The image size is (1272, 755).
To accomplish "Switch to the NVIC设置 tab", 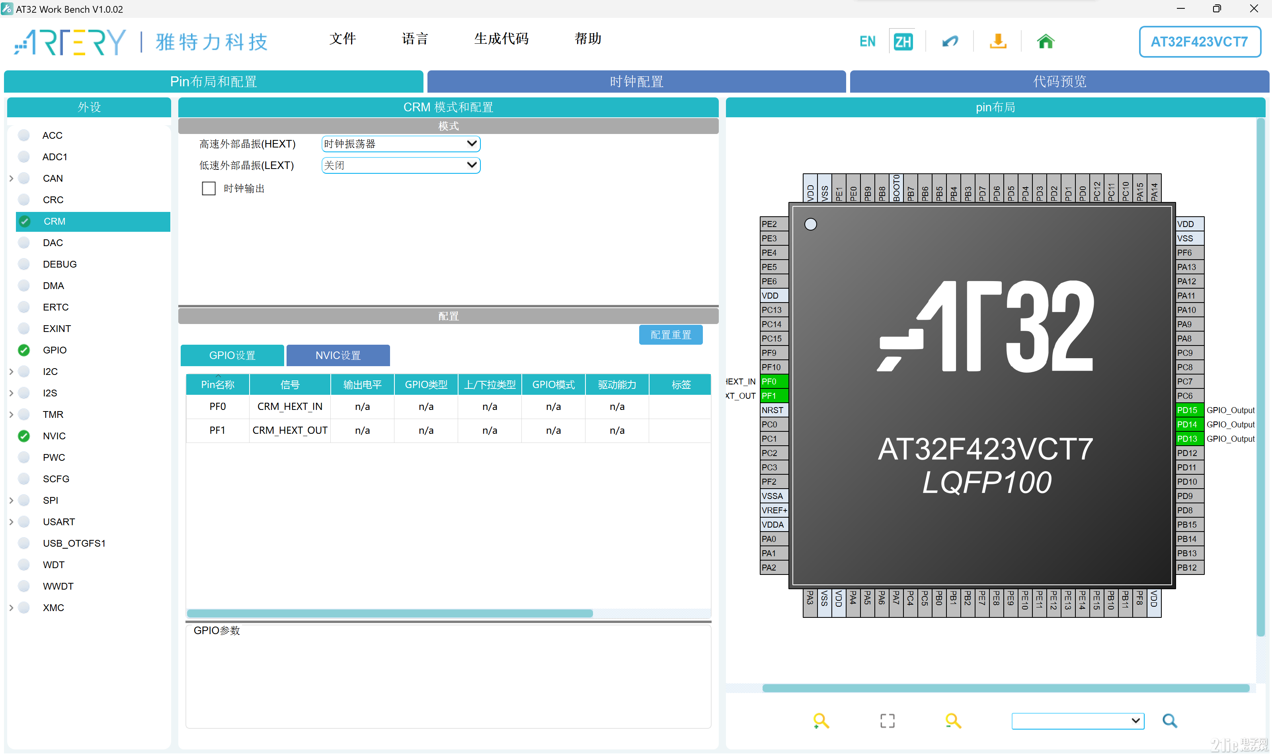I will (338, 355).
